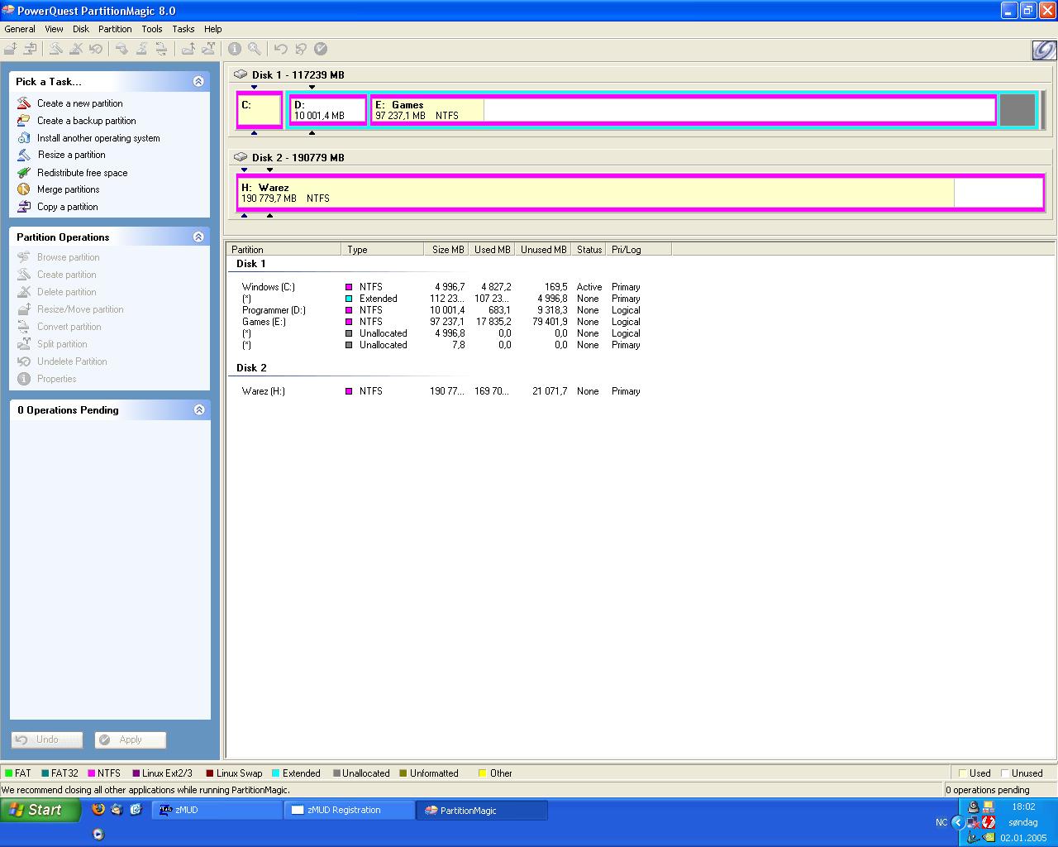Select the H: Warez partition in disk map
This screenshot has height=847, width=1058.
640,193
